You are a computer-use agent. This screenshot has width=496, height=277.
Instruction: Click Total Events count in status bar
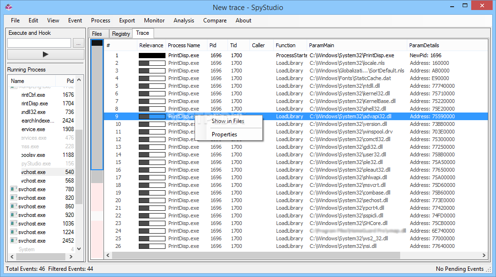coord(25,269)
